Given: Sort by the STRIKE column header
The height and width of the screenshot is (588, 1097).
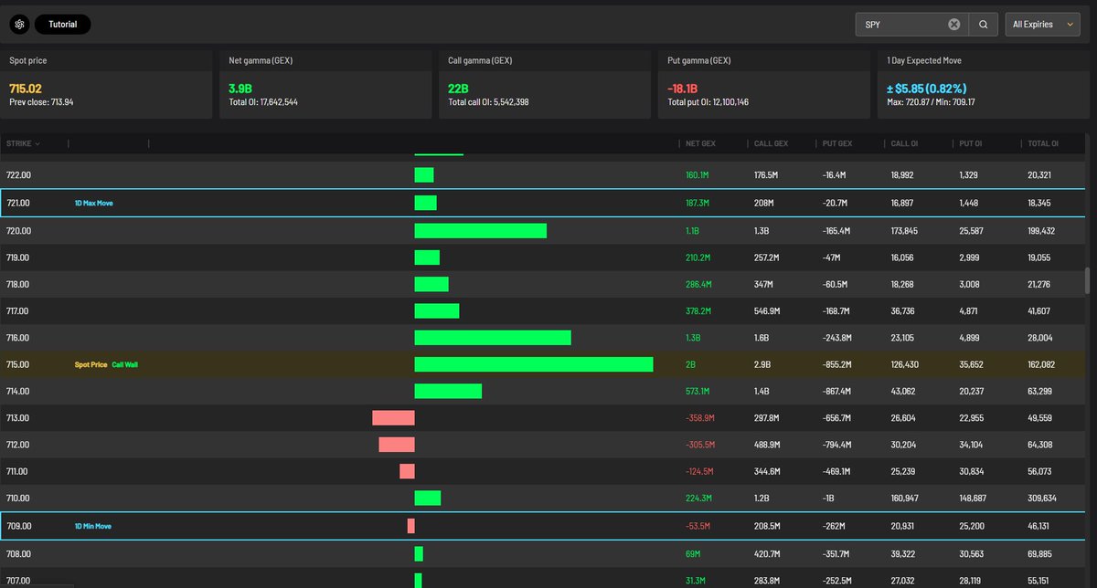Looking at the screenshot, I should pos(23,143).
